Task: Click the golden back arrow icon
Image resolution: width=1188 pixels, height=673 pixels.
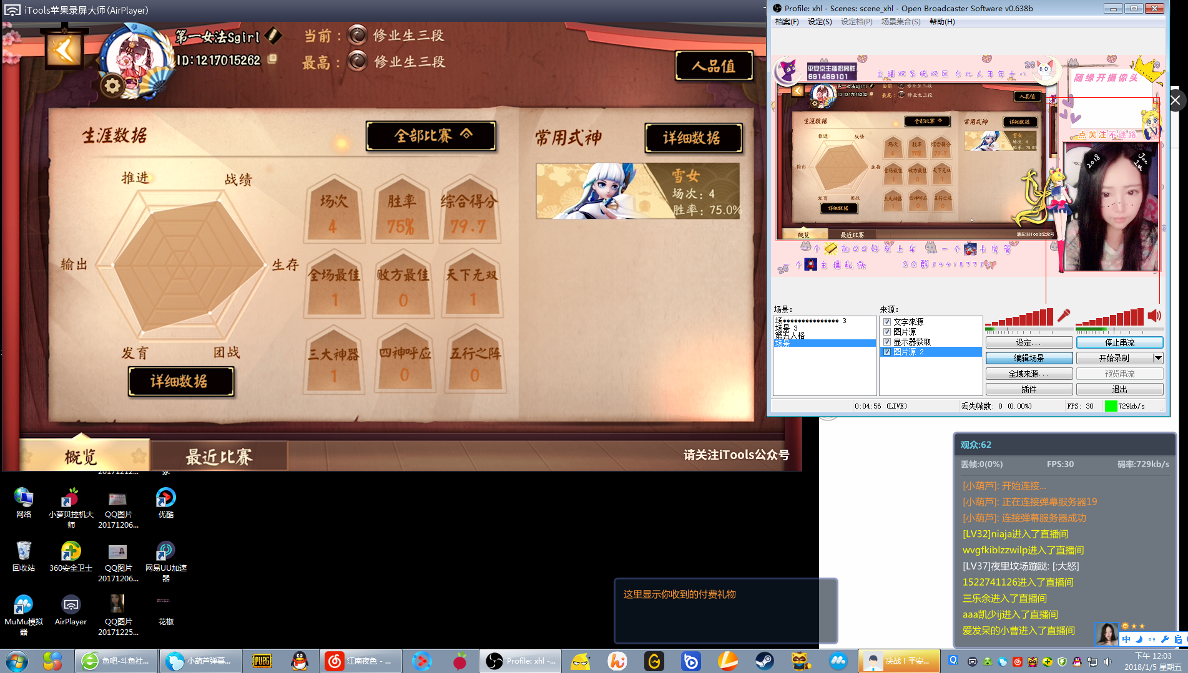Action: tap(64, 50)
